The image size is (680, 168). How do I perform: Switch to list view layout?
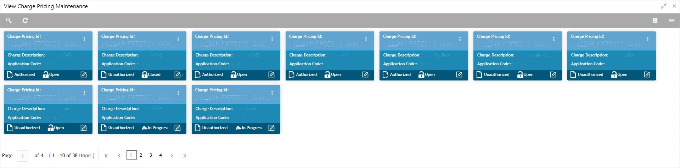point(671,21)
